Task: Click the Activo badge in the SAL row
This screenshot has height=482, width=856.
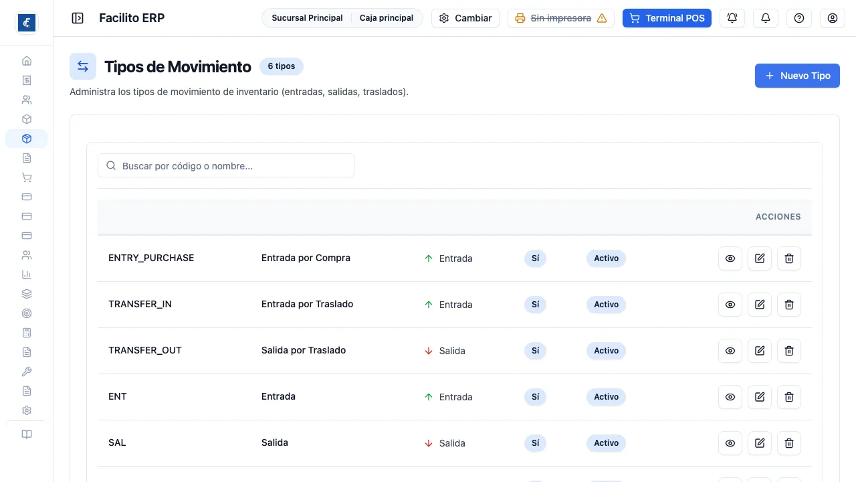Action: 606,443
